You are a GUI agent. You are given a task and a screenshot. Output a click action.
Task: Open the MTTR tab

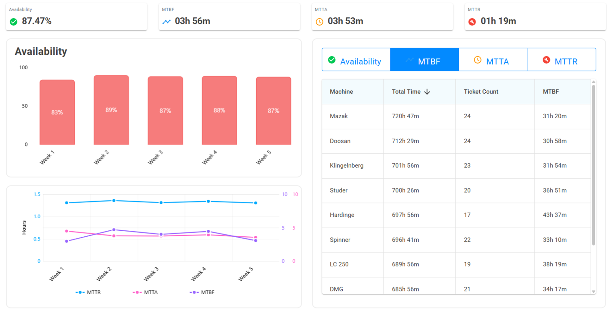(x=562, y=59)
